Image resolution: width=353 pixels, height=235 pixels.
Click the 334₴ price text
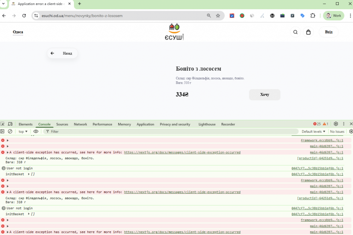[182, 95]
